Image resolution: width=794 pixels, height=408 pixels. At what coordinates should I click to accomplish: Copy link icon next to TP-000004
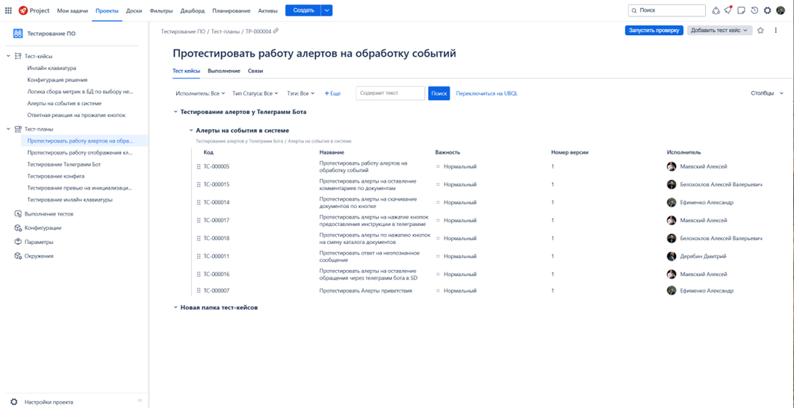click(x=276, y=31)
